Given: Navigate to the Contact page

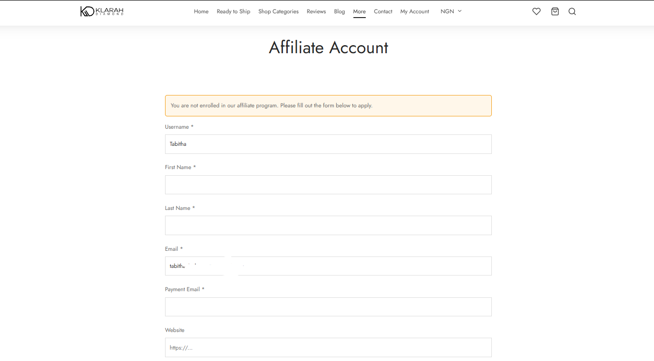Looking at the screenshot, I should [x=383, y=11].
